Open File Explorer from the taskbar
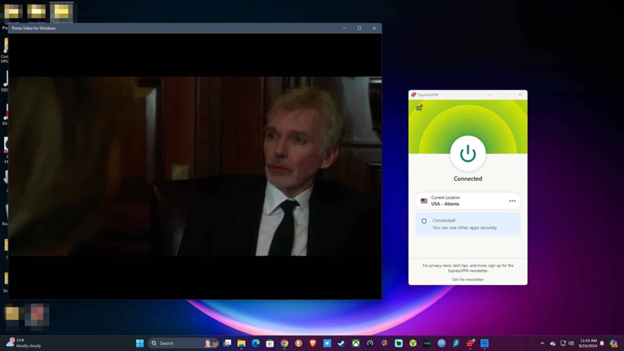Viewport: 624px width, 351px height. coord(241,343)
